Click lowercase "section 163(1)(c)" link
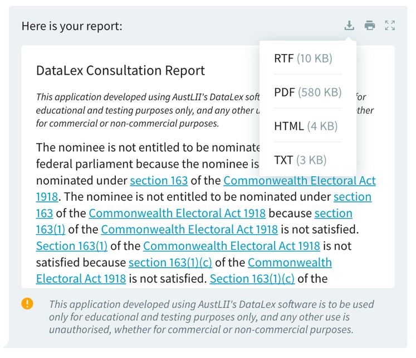 [x=170, y=263]
